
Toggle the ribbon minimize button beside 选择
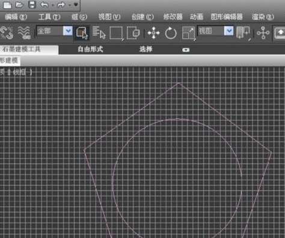click(x=186, y=49)
